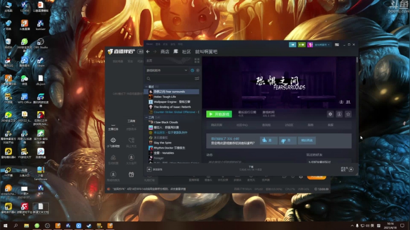This screenshot has width=410, height=230.
Task: Click the recent-activity clock filter icon
Action: 192,70
